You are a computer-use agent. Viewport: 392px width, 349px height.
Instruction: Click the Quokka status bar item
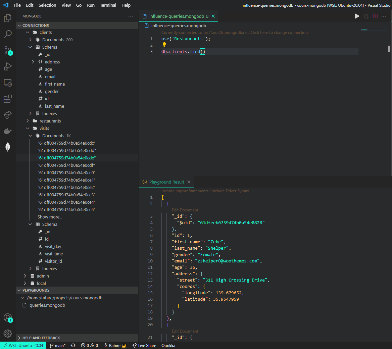pos(168,346)
